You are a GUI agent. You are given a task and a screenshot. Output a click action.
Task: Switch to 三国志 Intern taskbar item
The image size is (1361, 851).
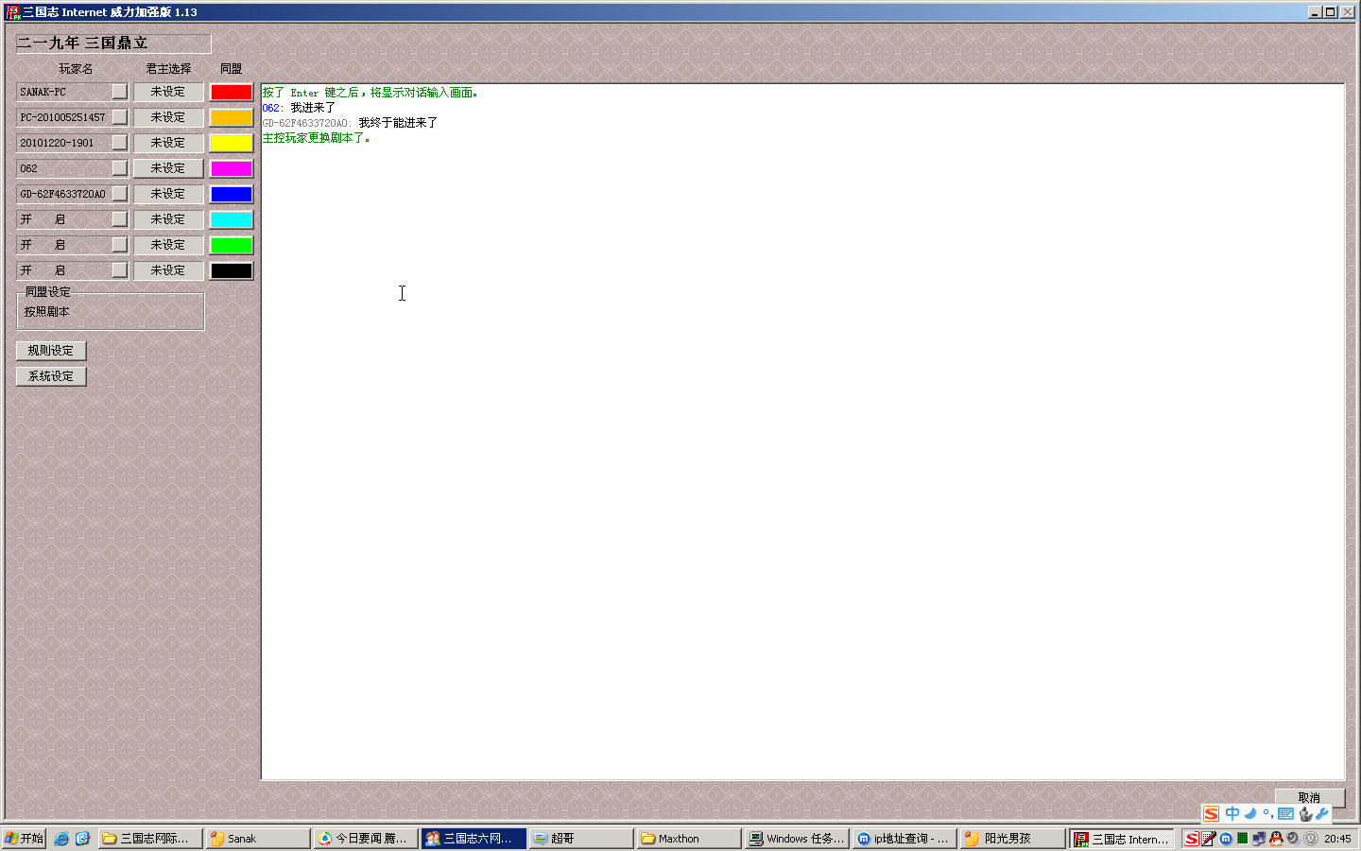tap(1121, 839)
